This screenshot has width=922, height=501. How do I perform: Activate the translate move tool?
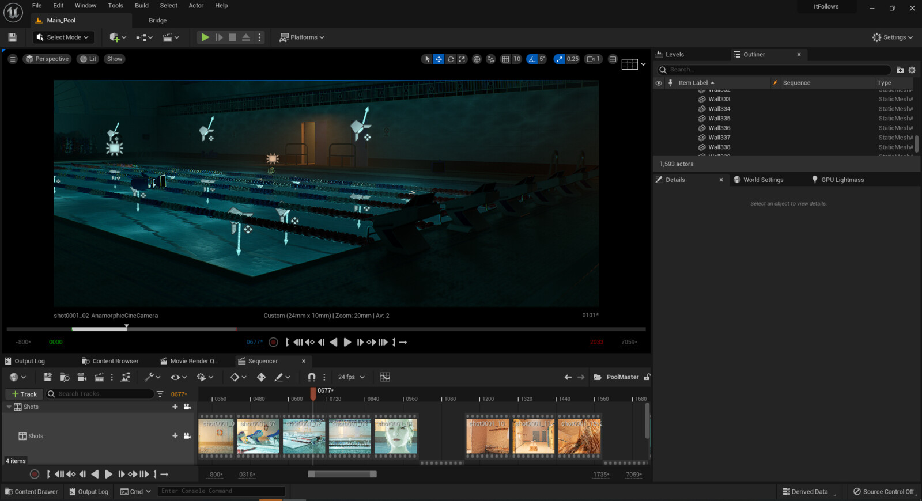[x=439, y=59]
